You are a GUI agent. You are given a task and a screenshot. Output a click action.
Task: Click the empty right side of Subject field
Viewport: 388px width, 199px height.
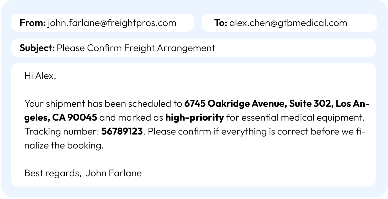pos(305,48)
